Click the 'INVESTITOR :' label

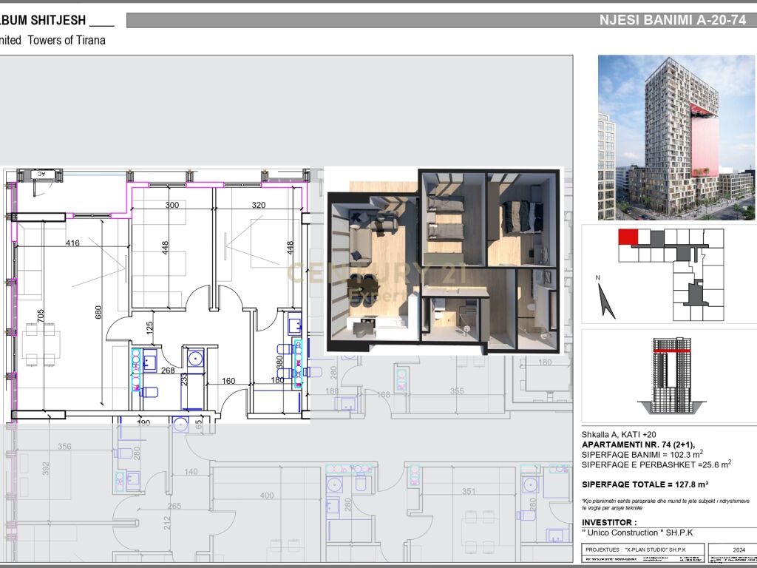609,523
